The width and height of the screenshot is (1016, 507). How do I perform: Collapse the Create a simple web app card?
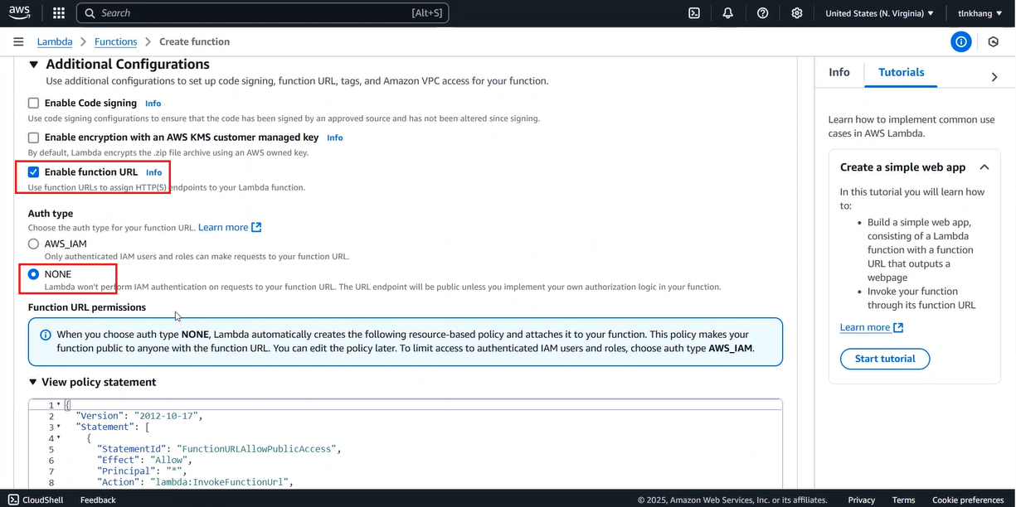984,167
